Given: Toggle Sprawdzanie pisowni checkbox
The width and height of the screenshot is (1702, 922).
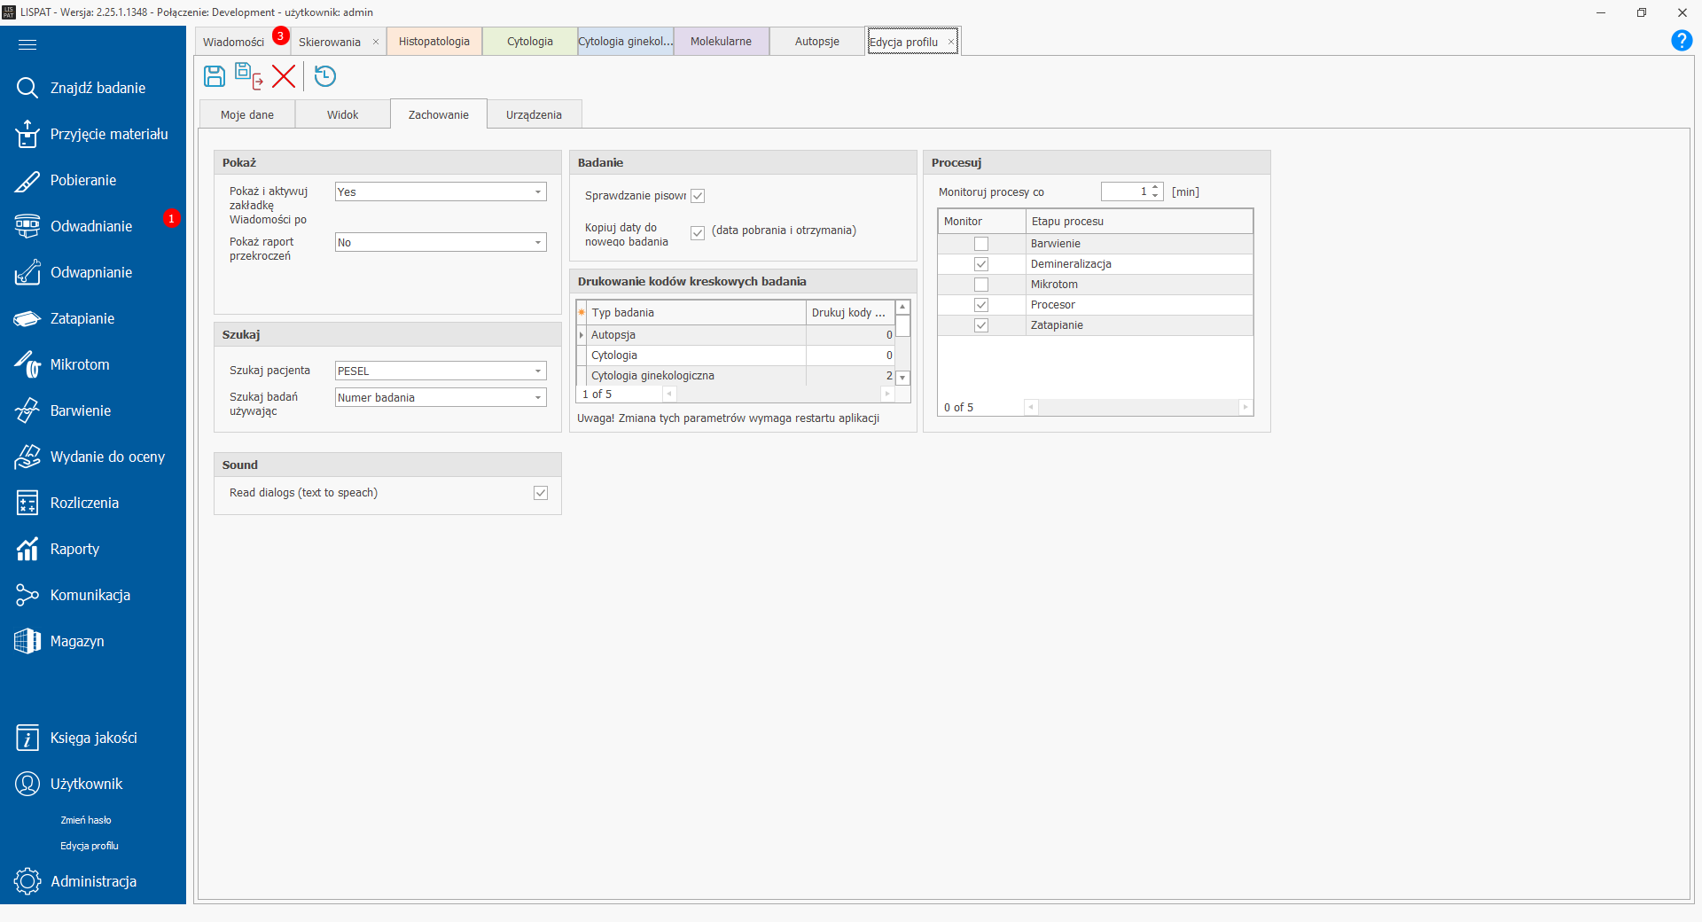Looking at the screenshot, I should point(698,196).
